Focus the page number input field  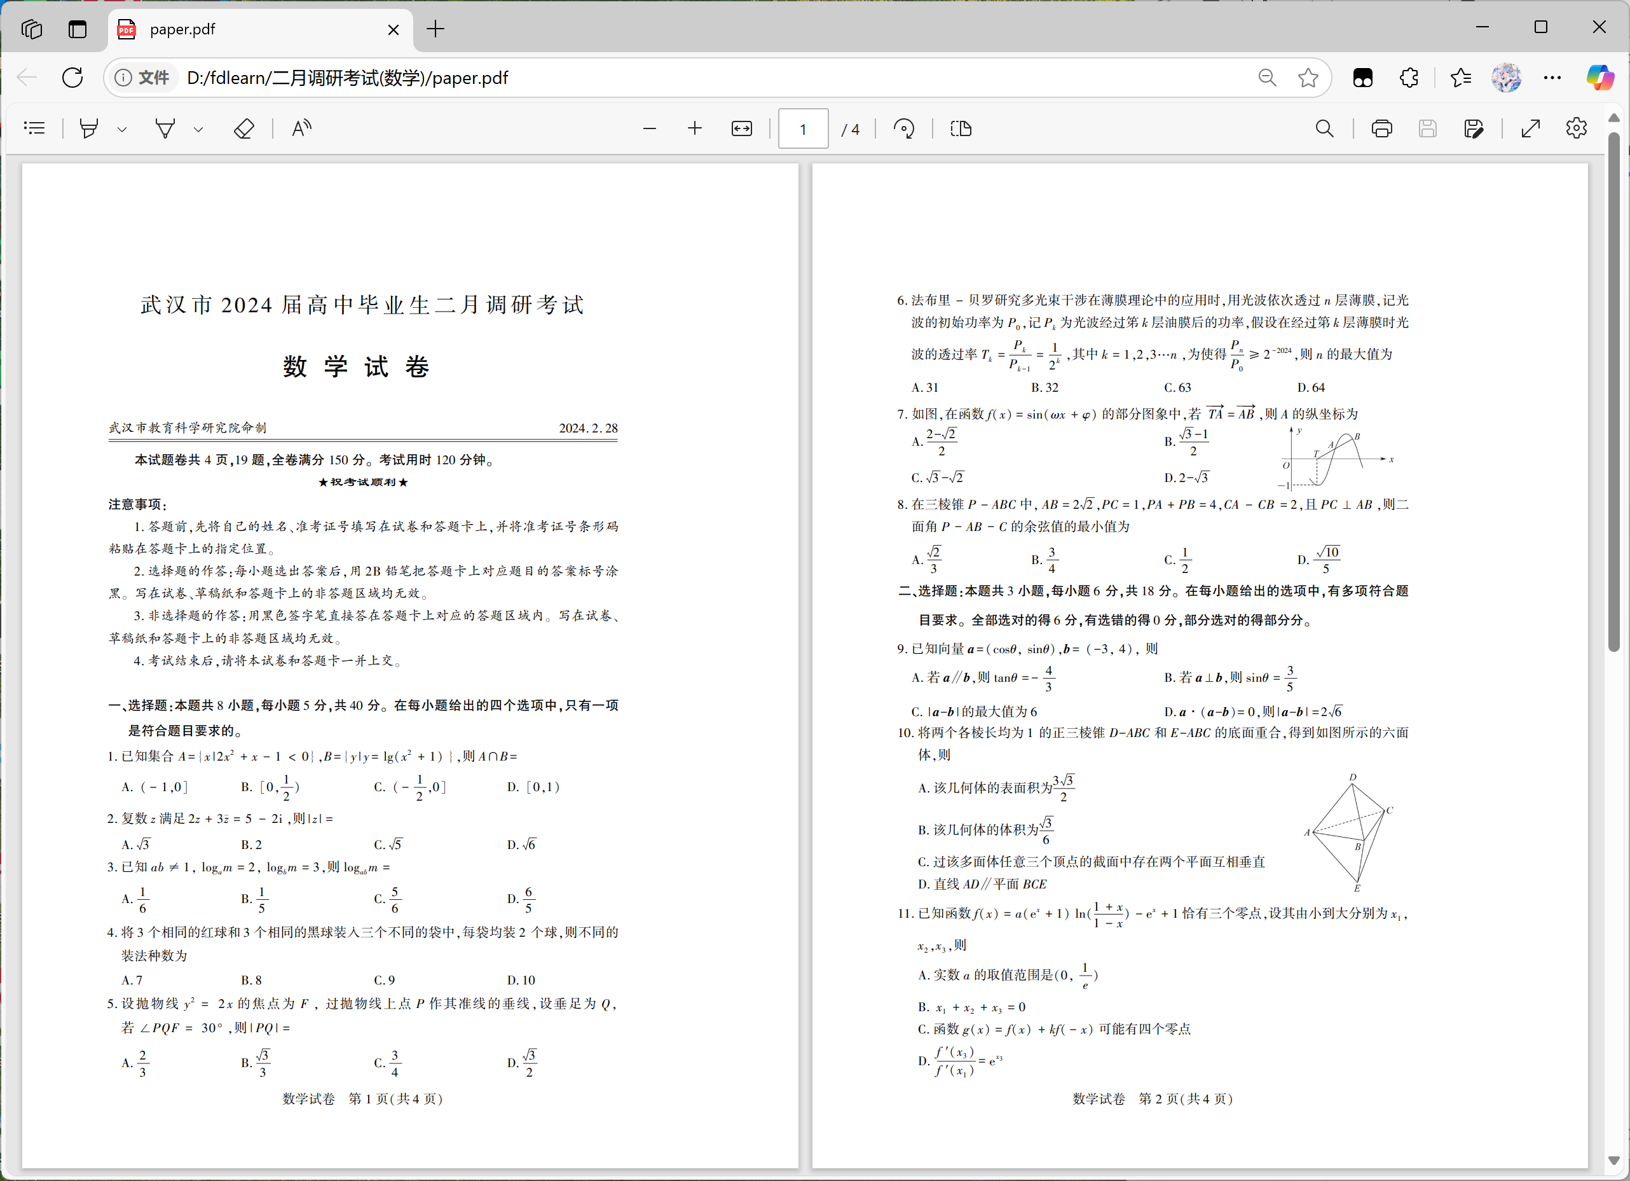pyautogui.click(x=803, y=128)
